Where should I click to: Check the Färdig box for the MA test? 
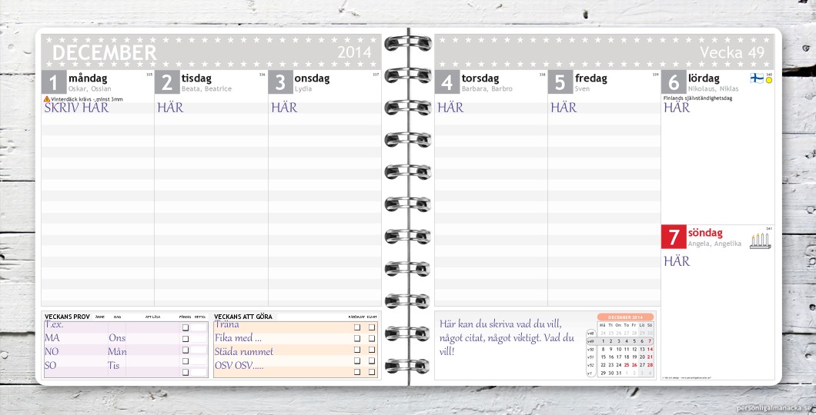186,339
